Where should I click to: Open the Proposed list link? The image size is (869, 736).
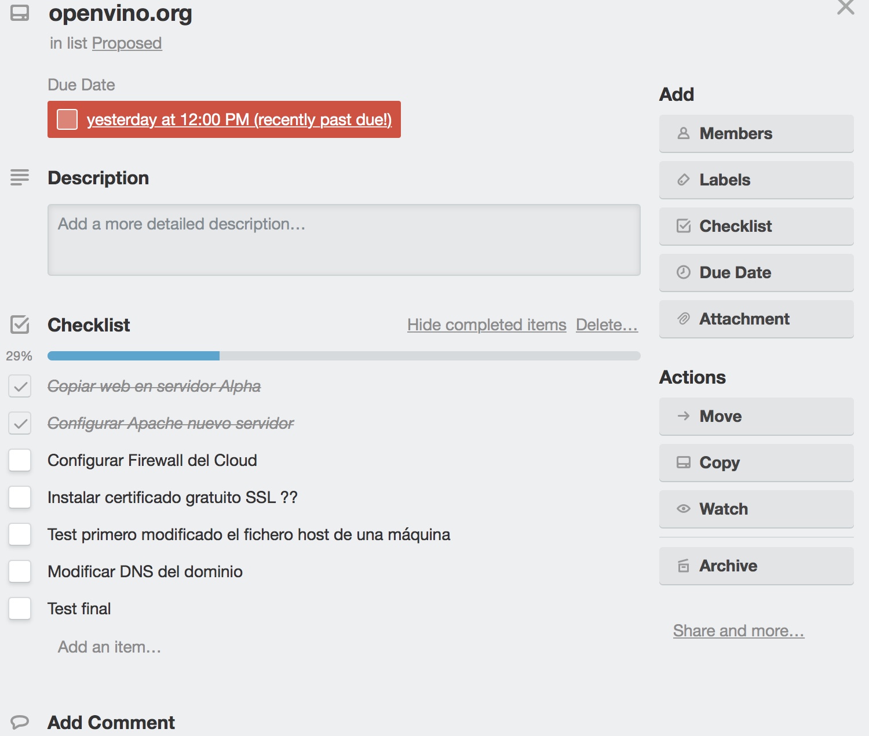[127, 43]
